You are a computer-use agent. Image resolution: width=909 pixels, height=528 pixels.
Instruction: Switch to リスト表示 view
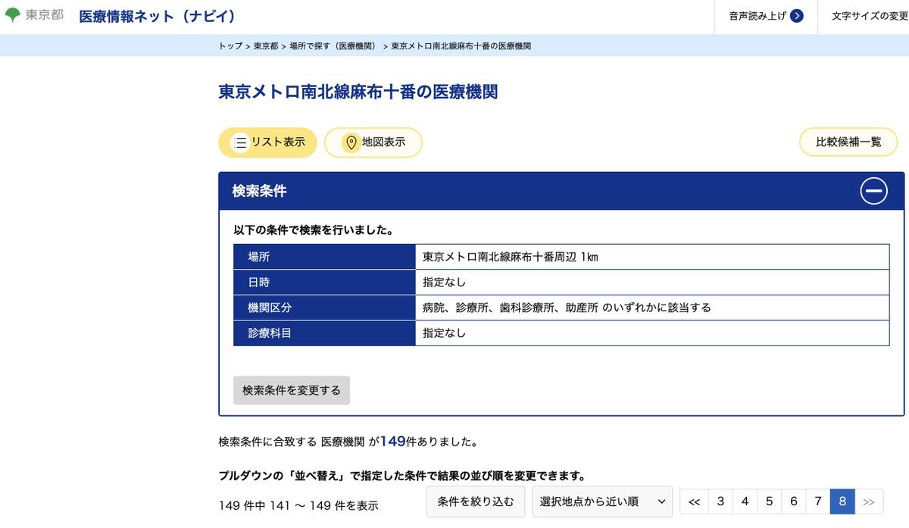click(x=267, y=142)
